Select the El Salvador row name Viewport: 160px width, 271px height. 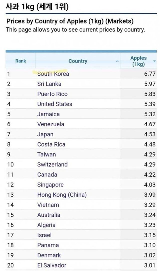pos(52,265)
